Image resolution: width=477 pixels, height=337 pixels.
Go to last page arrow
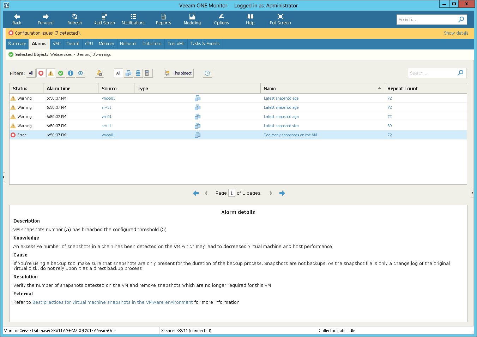pyautogui.click(x=282, y=193)
